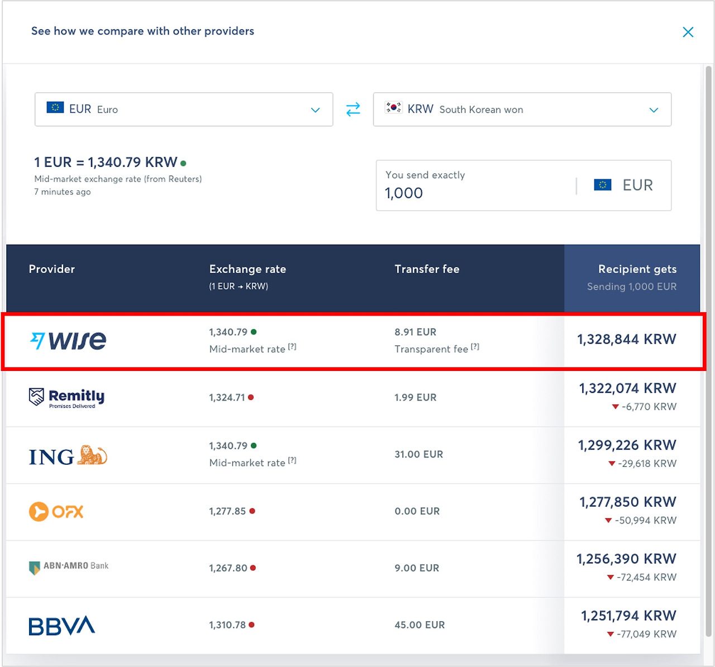Click the BBVA logo
This screenshot has width=715, height=667.
pyautogui.click(x=61, y=626)
